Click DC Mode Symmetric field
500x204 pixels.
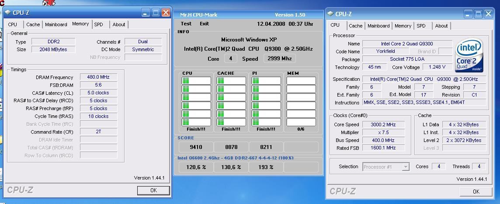pos(143,49)
